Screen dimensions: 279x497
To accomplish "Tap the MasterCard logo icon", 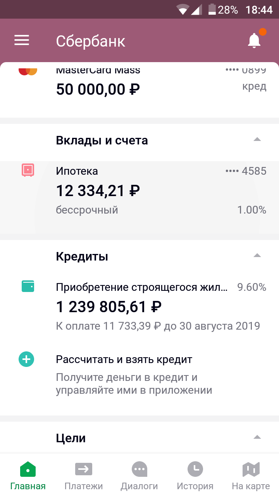I will coord(28,71).
